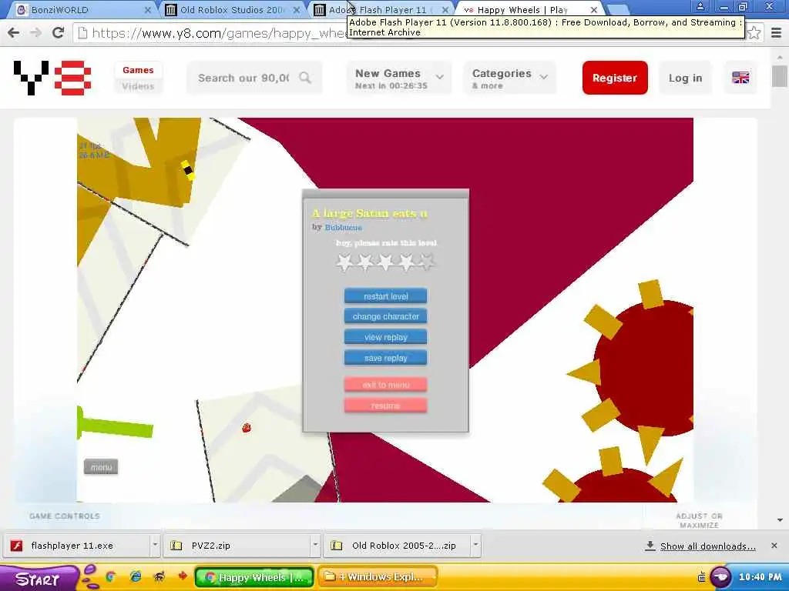Open the flashplayer 11.exe download

[78, 546]
